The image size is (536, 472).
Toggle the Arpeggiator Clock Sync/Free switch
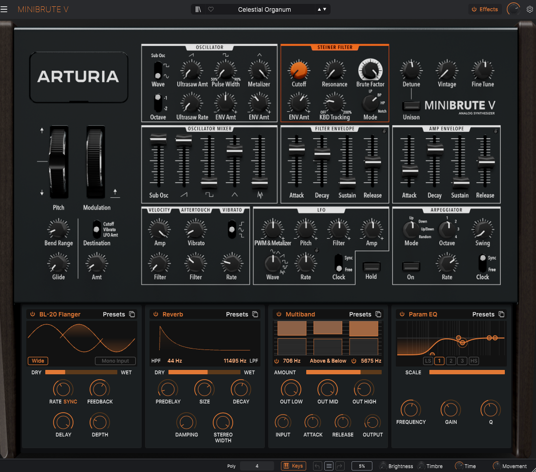pos(482,263)
